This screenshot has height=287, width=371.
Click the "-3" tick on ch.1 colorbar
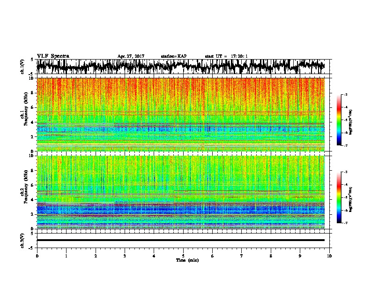pos(345,95)
